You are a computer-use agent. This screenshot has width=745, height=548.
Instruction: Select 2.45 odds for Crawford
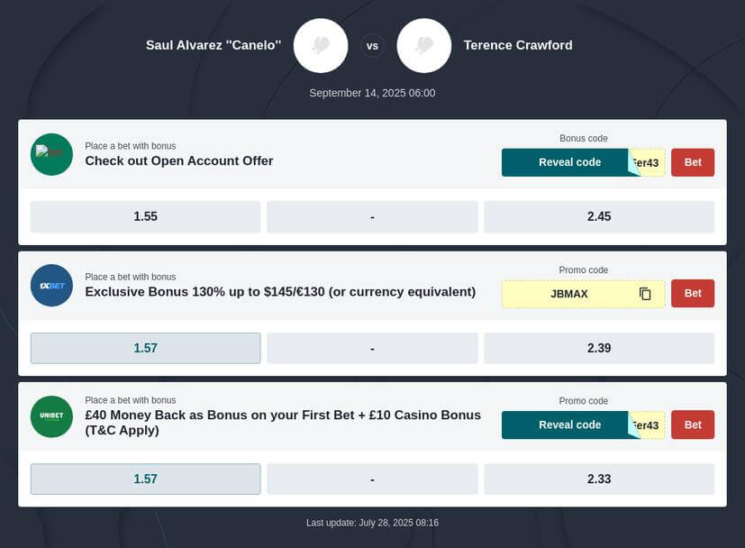click(x=599, y=216)
